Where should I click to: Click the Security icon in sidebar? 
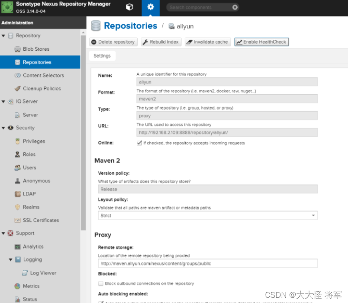pyautogui.click(x=10, y=128)
